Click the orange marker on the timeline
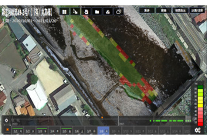 tap(102, 117)
